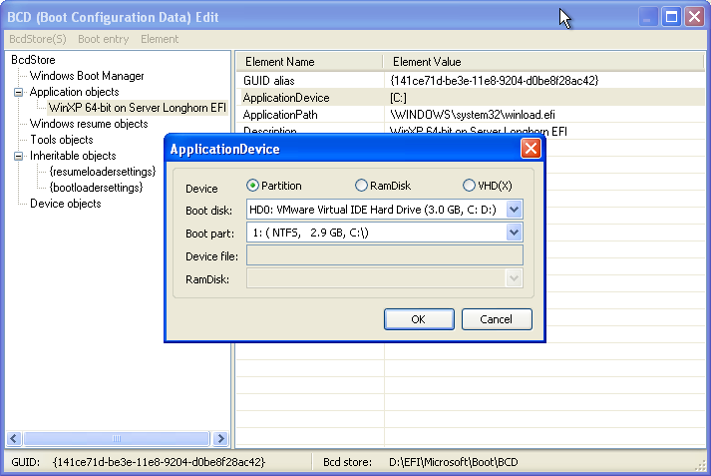711x476 pixels.
Task: Select {resumeloadersettings} in the tree
Action: point(102,172)
